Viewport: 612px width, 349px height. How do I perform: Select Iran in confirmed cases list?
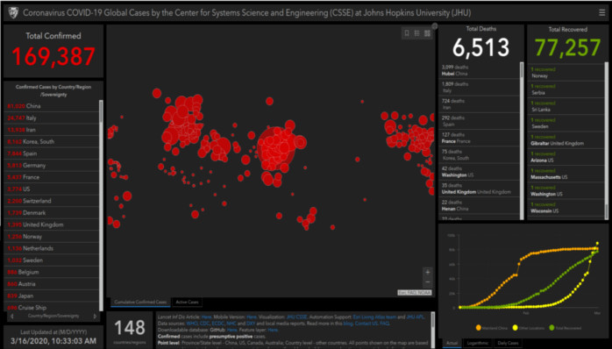click(x=52, y=130)
